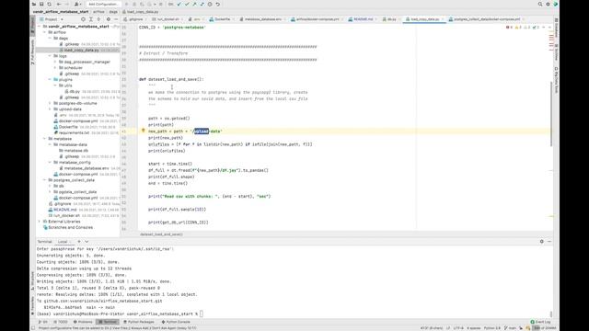Collapse the dags folder in project tree
589x331 pixels.
50,39
